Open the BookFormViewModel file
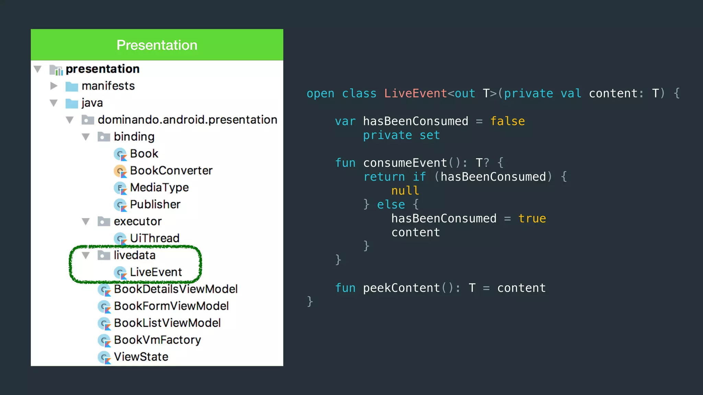The height and width of the screenshot is (395, 703). click(x=171, y=306)
